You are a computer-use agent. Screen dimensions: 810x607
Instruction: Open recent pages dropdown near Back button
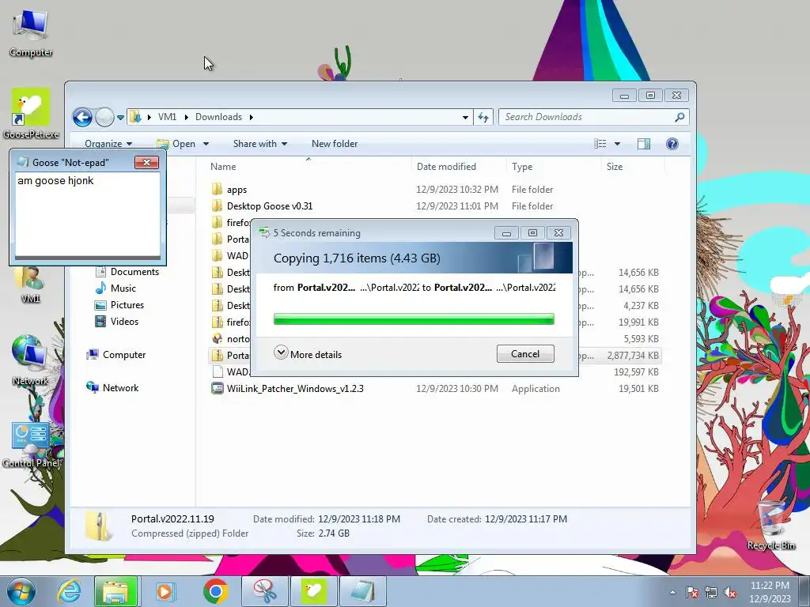(x=120, y=118)
